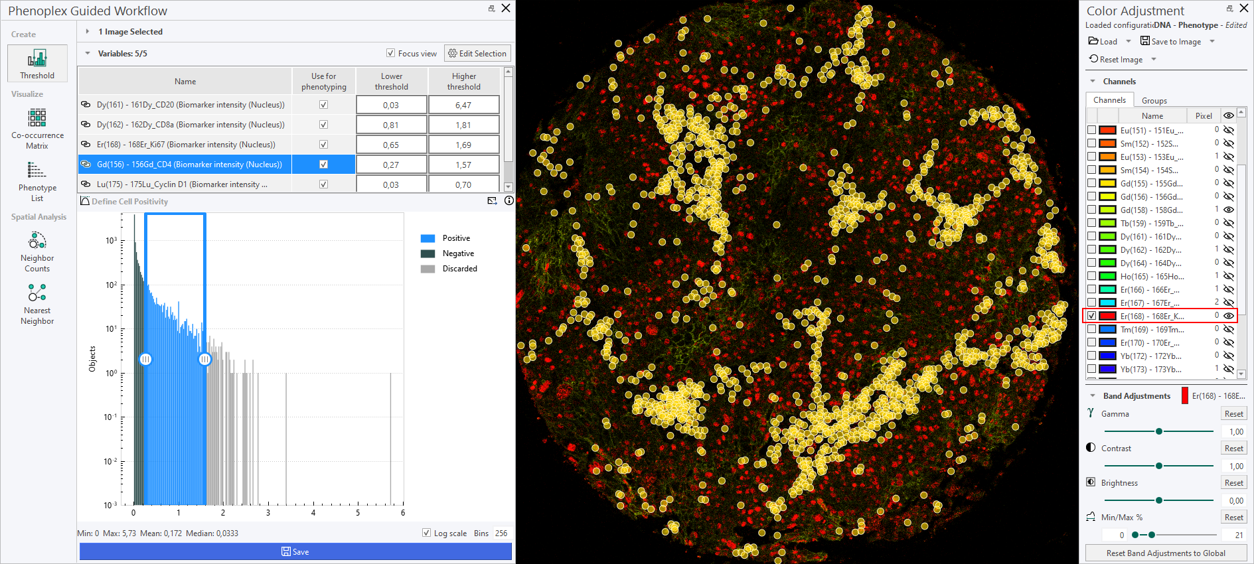The height and width of the screenshot is (564, 1254).
Task: Uncheck the Er(168) channel checkbox
Action: coord(1091,316)
